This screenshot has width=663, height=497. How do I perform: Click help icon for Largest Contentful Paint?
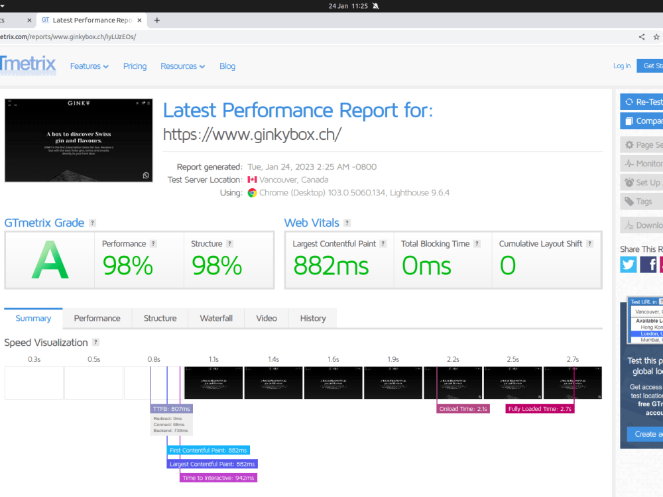tap(383, 243)
